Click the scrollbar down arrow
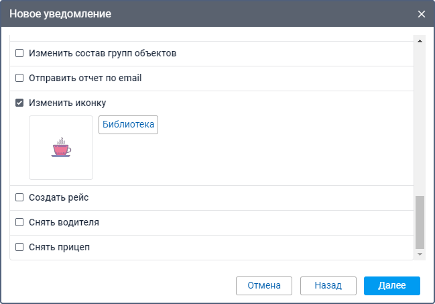The height and width of the screenshot is (304, 435). pyautogui.click(x=420, y=254)
